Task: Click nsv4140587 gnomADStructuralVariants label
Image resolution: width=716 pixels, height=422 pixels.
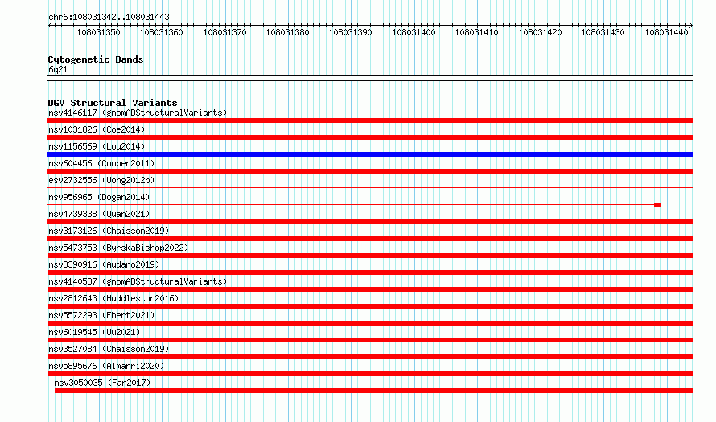Action: [138, 281]
